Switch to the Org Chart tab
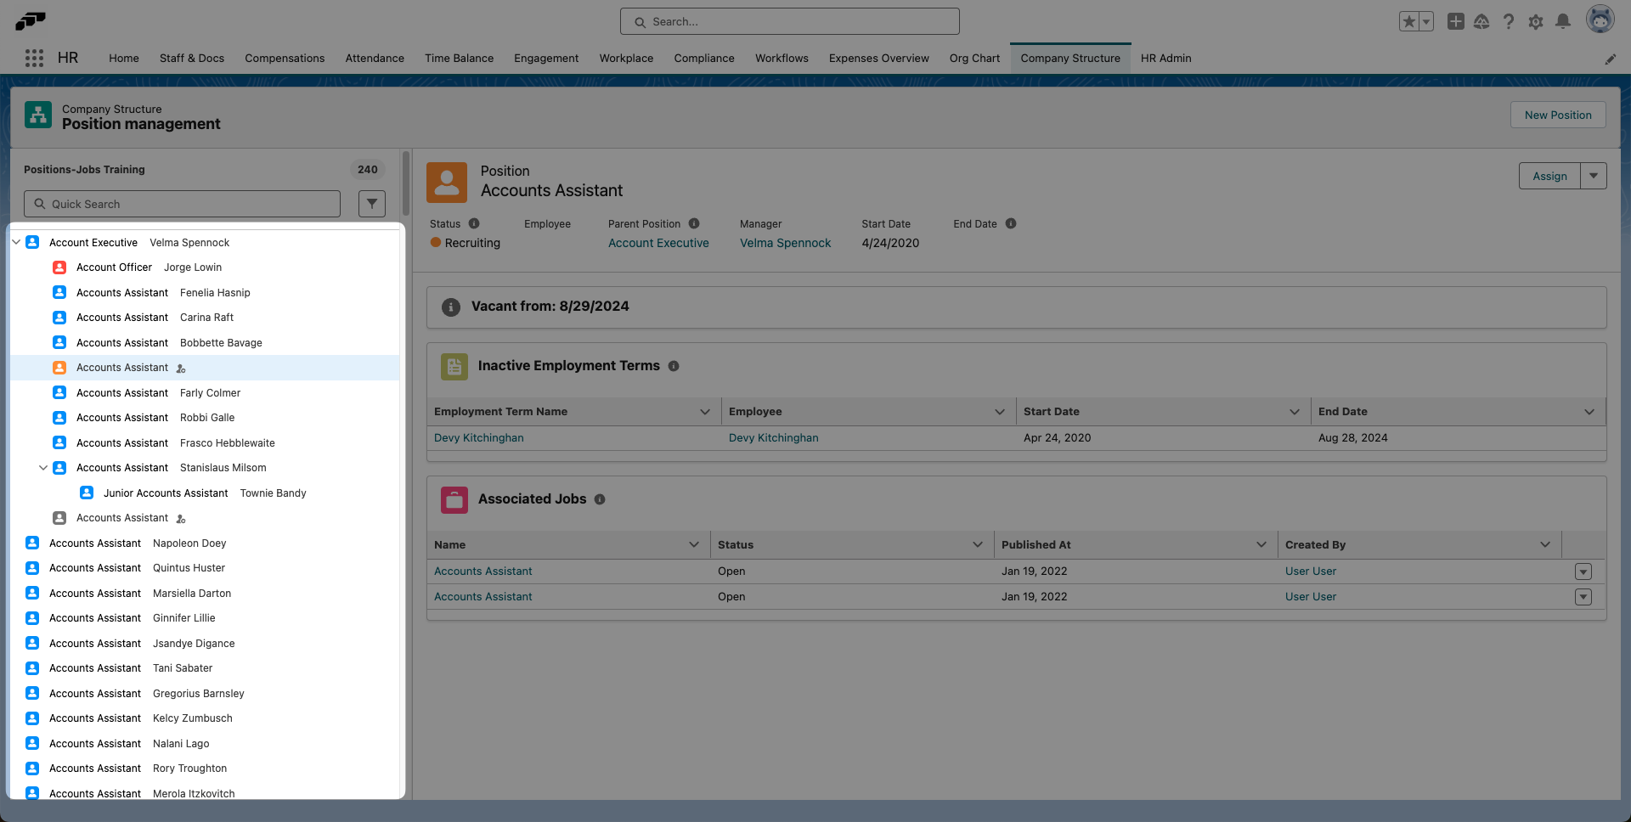This screenshot has height=822, width=1631. 974,58
